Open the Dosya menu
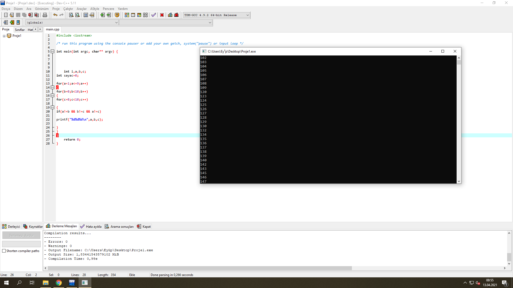 (6, 9)
